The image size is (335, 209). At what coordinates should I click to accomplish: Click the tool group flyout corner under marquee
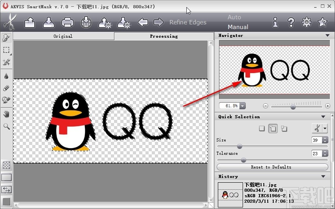(x=11, y=55)
